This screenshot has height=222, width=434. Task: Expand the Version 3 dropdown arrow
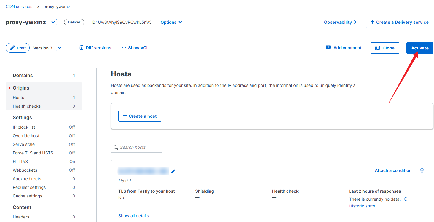(60, 48)
